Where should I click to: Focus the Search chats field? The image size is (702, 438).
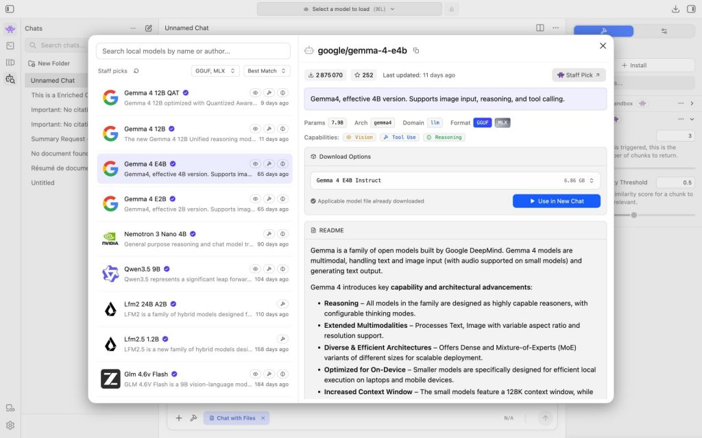[57, 45]
